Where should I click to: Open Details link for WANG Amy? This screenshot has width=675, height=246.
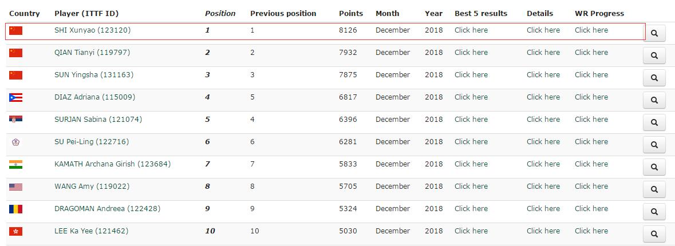[543, 187]
